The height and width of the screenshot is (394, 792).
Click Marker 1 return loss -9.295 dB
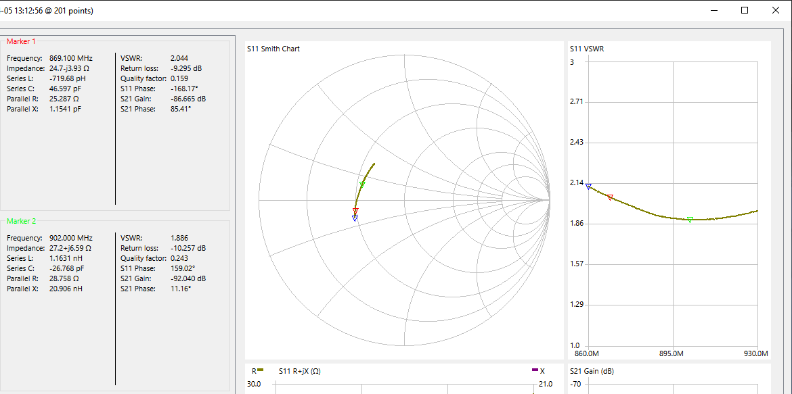(x=186, y=68)
